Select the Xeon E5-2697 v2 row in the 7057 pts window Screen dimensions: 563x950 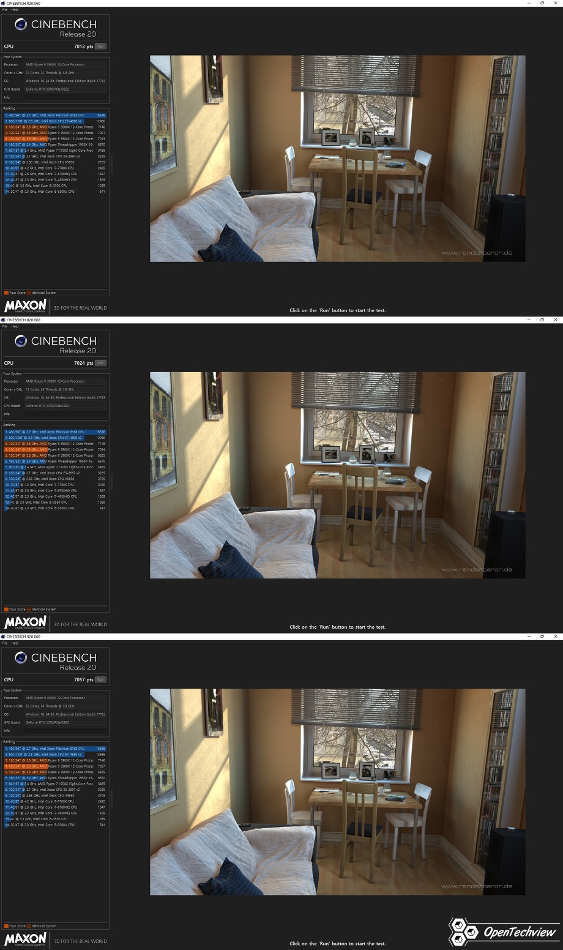click(55, 790)
